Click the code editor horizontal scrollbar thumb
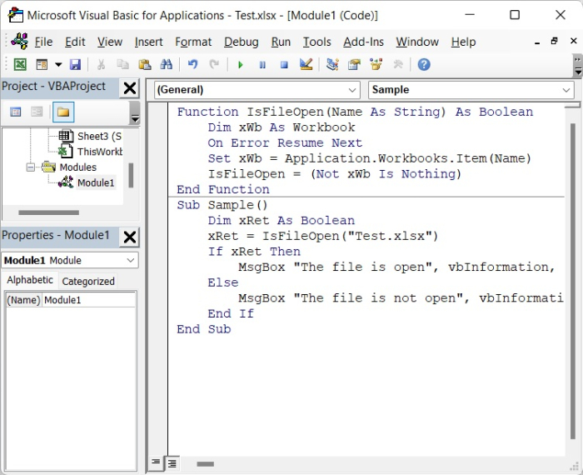This screenshot has width=583, height=475. (205, 463)
